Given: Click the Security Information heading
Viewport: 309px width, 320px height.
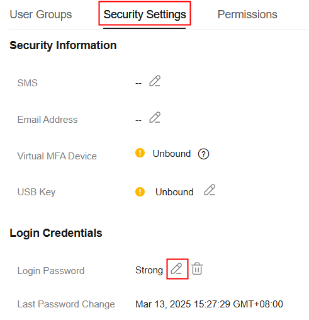Looking at the screenshot, I should point(63,45).
